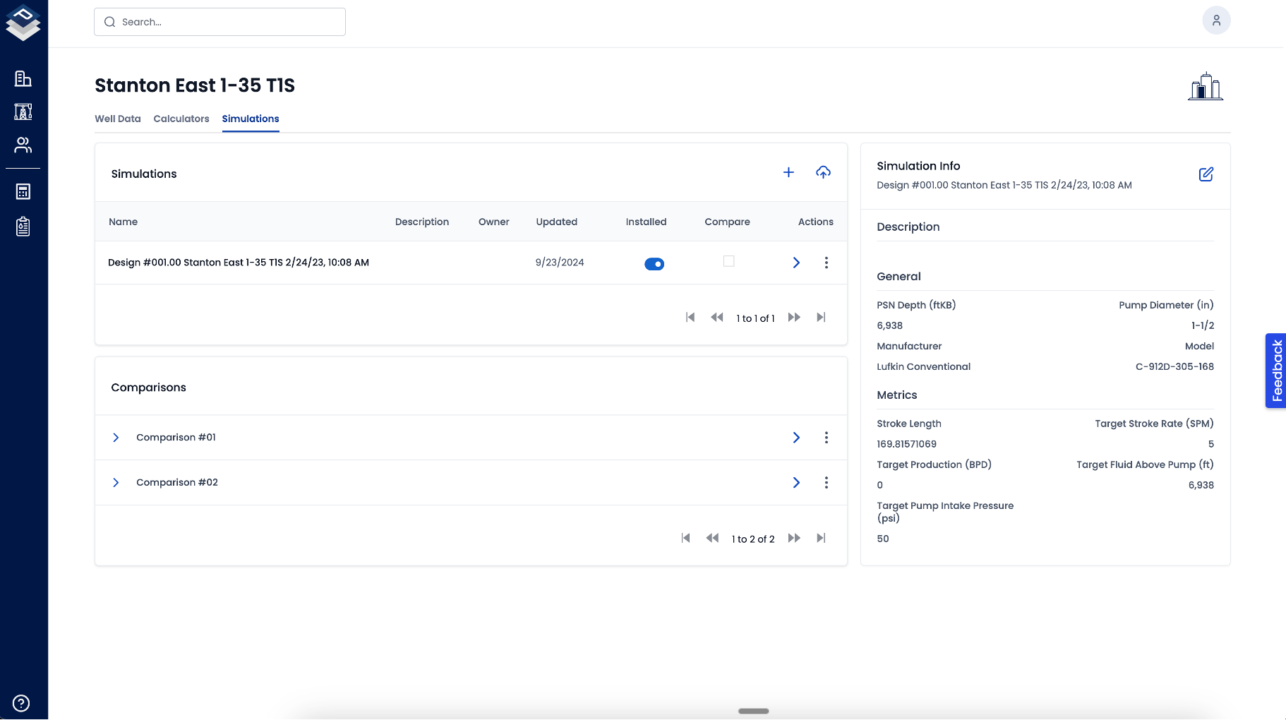The image size is (1286, 720).
Task: Expand Comparison #02
Action: 116,482
